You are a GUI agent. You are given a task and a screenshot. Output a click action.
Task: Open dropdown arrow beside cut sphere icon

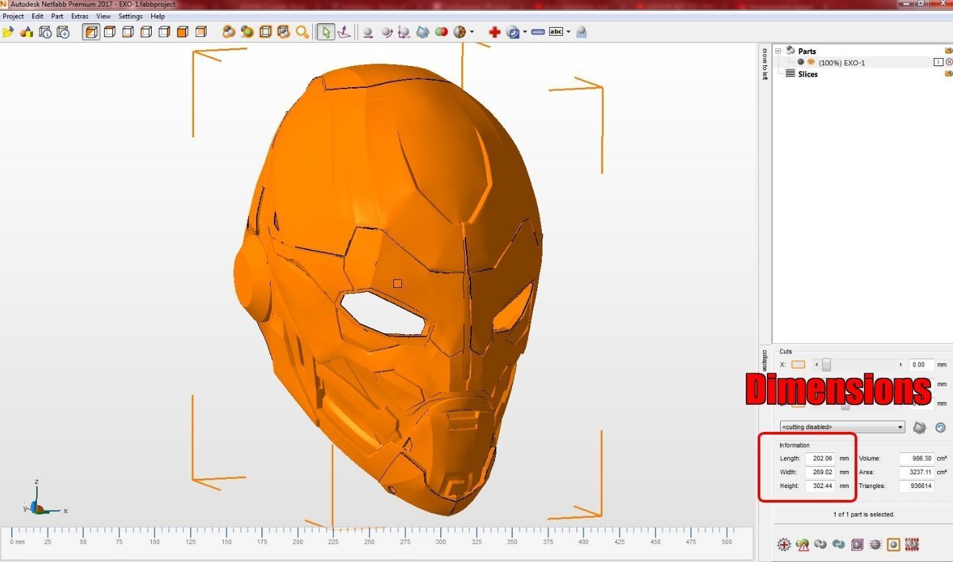pyautogui.click(x=471, y=32)
